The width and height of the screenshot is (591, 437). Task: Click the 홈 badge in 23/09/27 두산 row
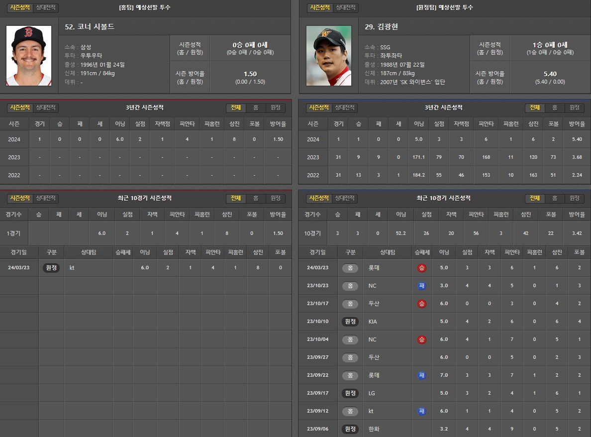pyautogui.click(x=350, y=357)
